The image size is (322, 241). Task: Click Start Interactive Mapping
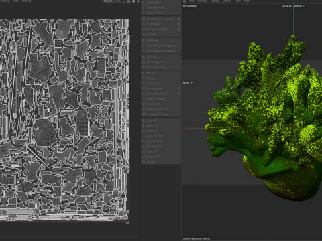tap(161, 46)
